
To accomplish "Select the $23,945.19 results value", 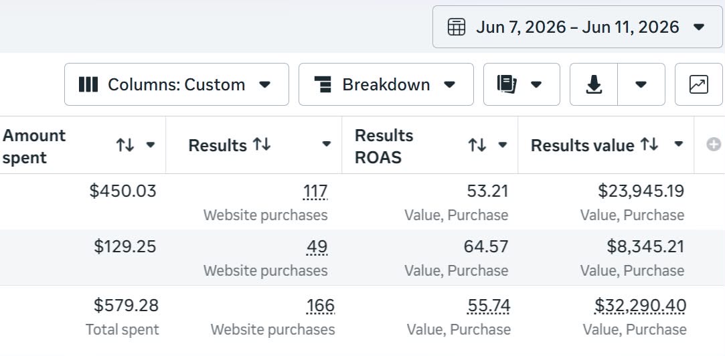I will click(641, 191).
